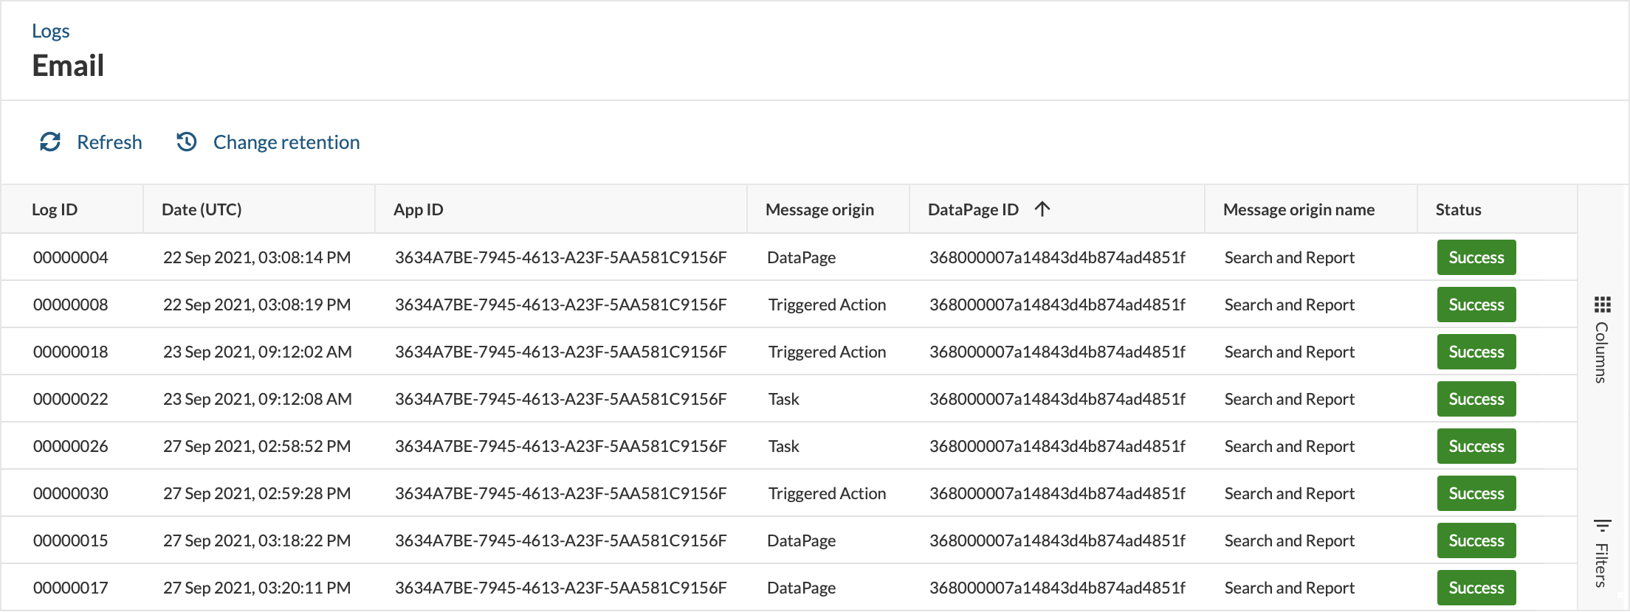Click Triggered Action in log 00000030 row
1630x612 pixels.
827,493
